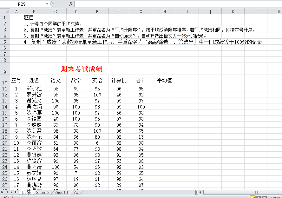Select column B header

coord(34,11)
